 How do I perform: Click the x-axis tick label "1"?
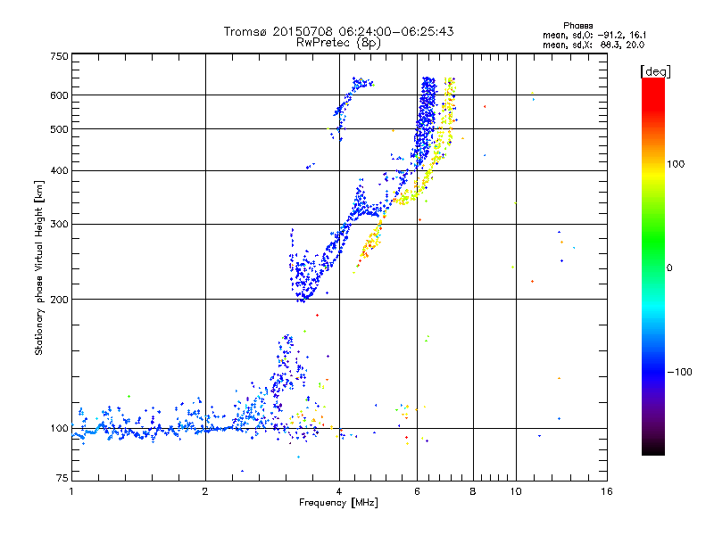(71, 491)
